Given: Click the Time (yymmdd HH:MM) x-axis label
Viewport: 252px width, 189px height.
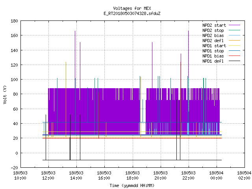Looking at the screenshot, I should [132, 185].
